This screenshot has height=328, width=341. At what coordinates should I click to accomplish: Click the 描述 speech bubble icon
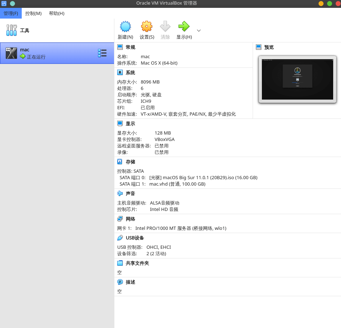[120, 282]
